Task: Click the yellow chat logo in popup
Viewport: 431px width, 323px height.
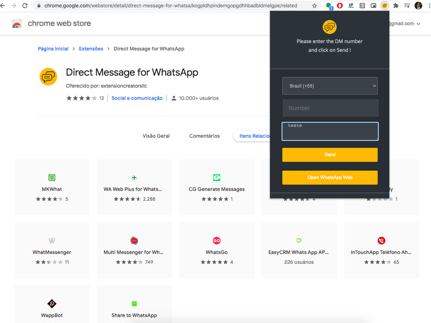Action: pos(330,27)
